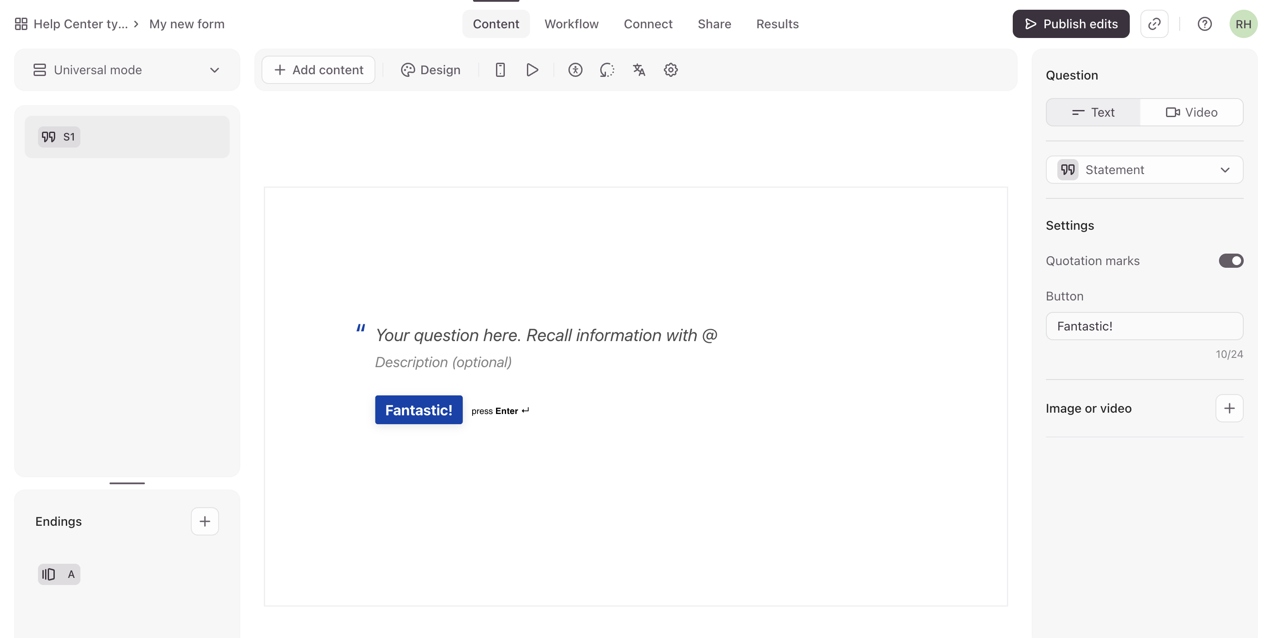Image resolution: width=1272 pixels, height=638 pixels.
Task: Open the accessibility checker icon
Action: pyautogui.click(x=575, y=70)
